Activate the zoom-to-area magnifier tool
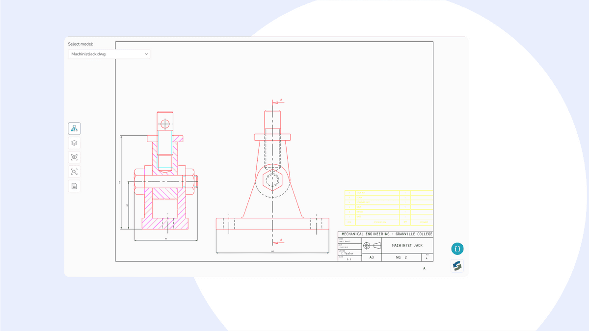This screenshot has height=331, width=589. pos(74,172)
